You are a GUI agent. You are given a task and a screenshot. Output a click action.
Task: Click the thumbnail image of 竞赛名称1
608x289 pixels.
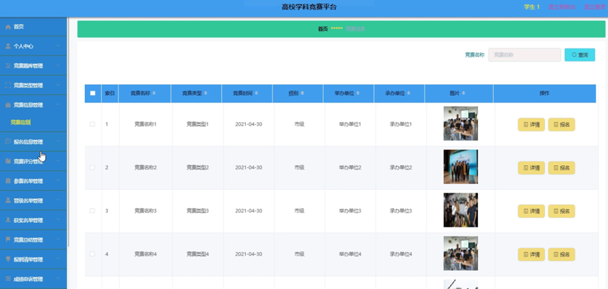(x=460, y=124)
